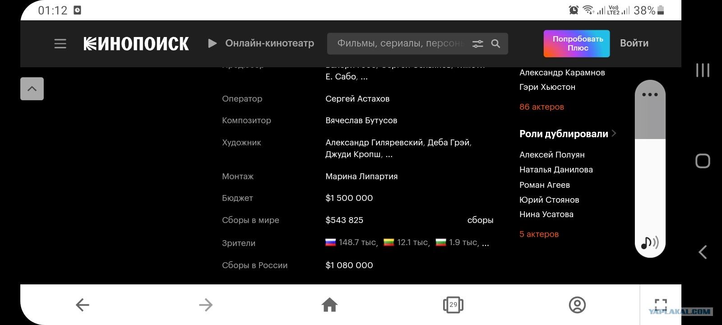Click the magnifier search icon
Image resolution: width=722 pixels, height=325 pixels.
click(495, 44)
